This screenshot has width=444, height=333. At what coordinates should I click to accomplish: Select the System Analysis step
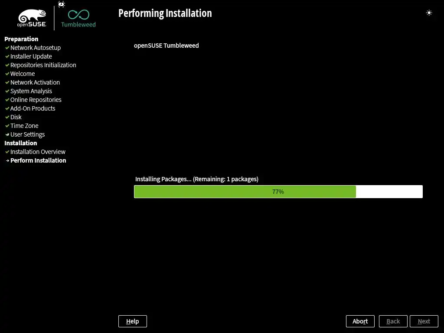pyautogui.click(x=31, y=91)
